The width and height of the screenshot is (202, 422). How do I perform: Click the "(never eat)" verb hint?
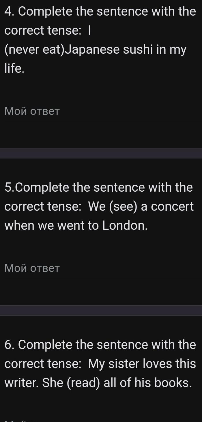click(35, 50)
